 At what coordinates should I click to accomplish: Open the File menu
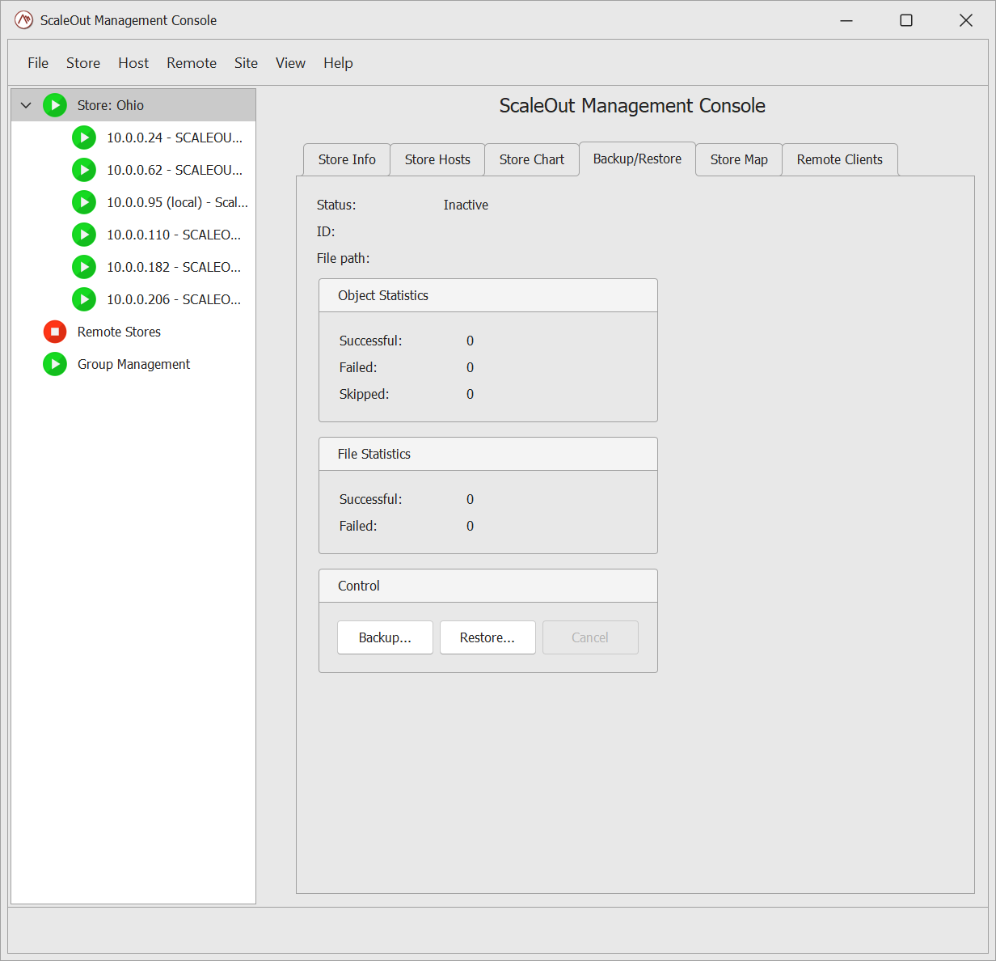[38, 63]
